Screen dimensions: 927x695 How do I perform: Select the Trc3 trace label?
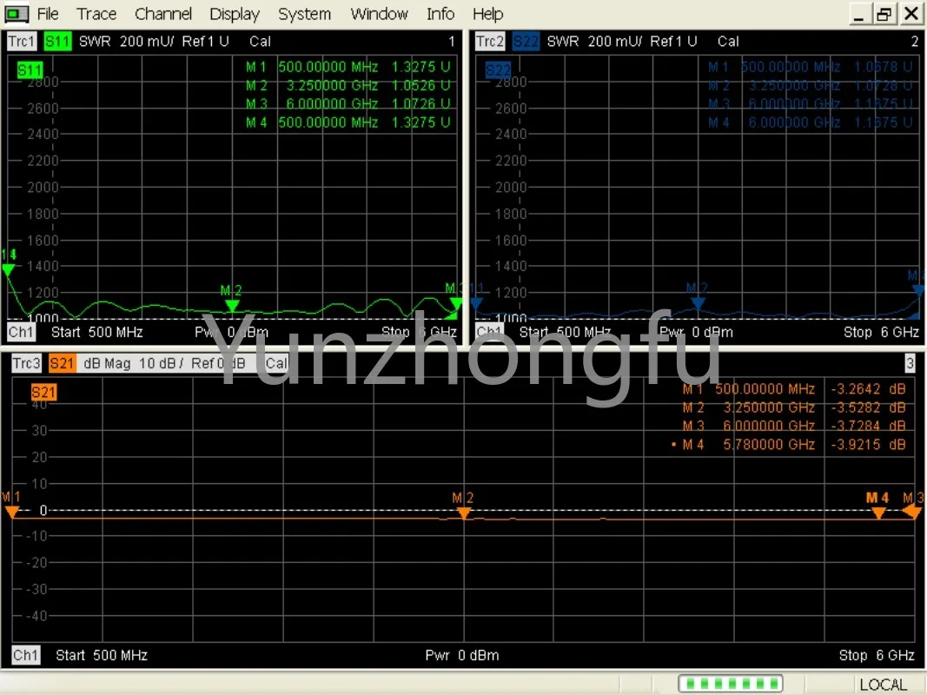tap(27, 363)
